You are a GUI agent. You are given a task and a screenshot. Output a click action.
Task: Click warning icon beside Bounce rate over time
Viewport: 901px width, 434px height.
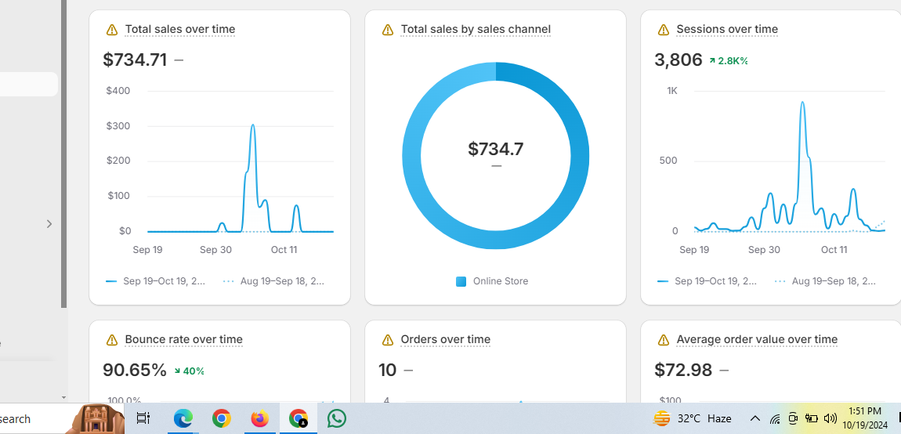(x=112, y=340)
